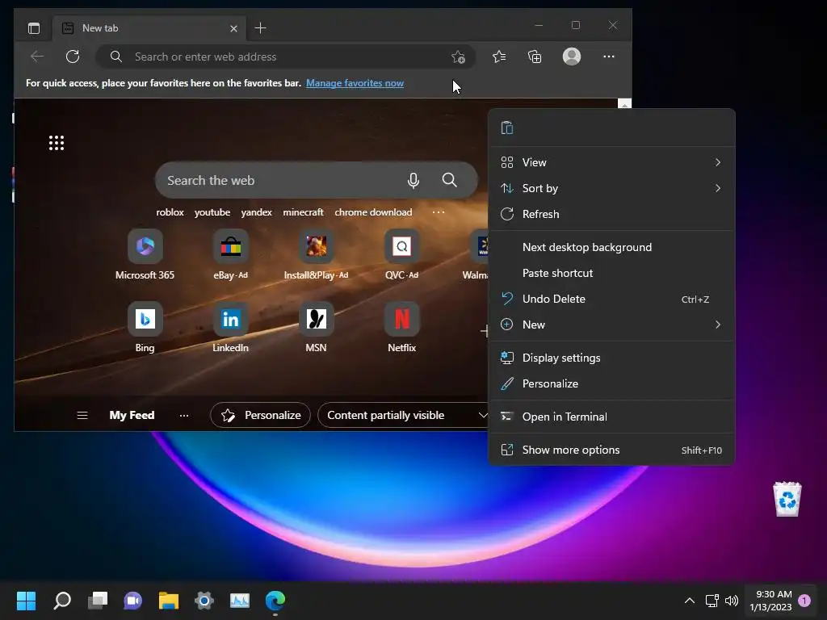827x620 pixels.
Task: Open more options next to My Feed
Action: pos(184,416)
